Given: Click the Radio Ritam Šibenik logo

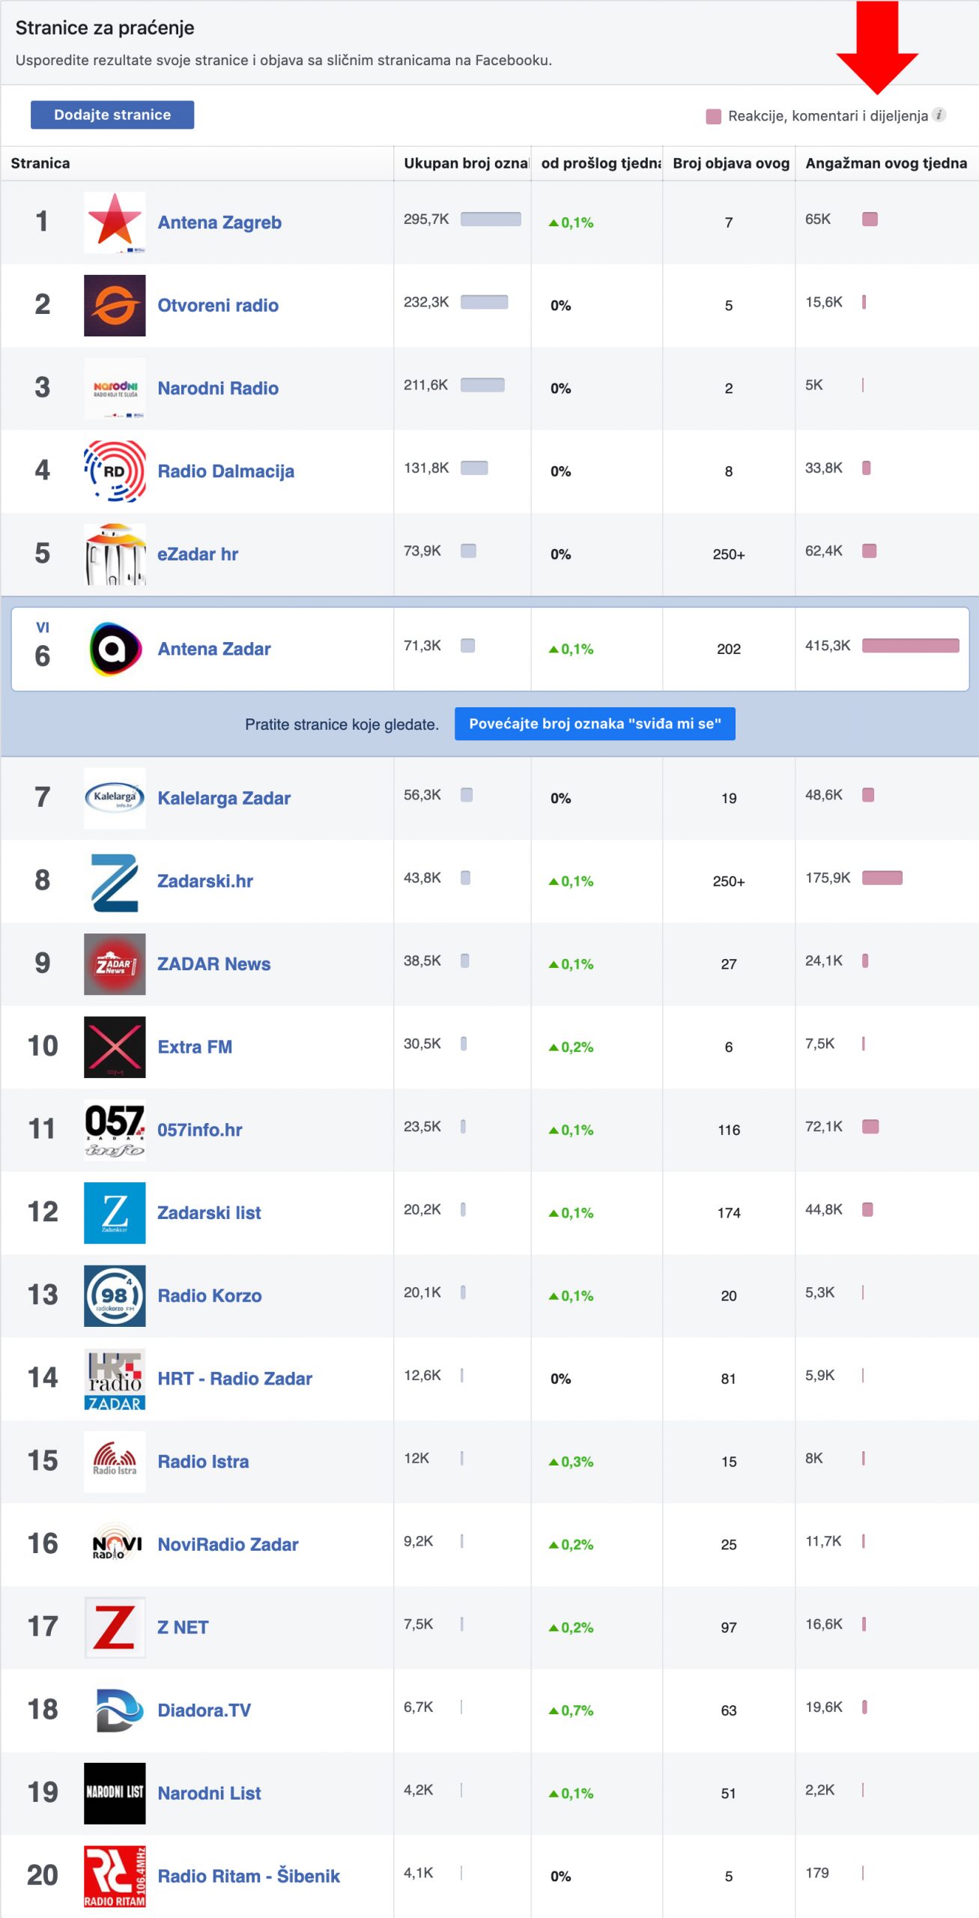Looking at the screenshot, I should [x=115, y=1875].
